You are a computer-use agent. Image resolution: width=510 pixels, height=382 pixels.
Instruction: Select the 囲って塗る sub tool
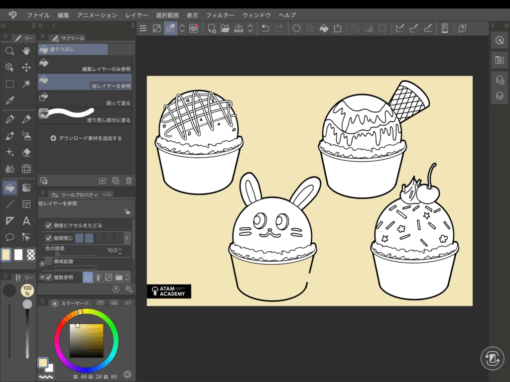point(85,98)
